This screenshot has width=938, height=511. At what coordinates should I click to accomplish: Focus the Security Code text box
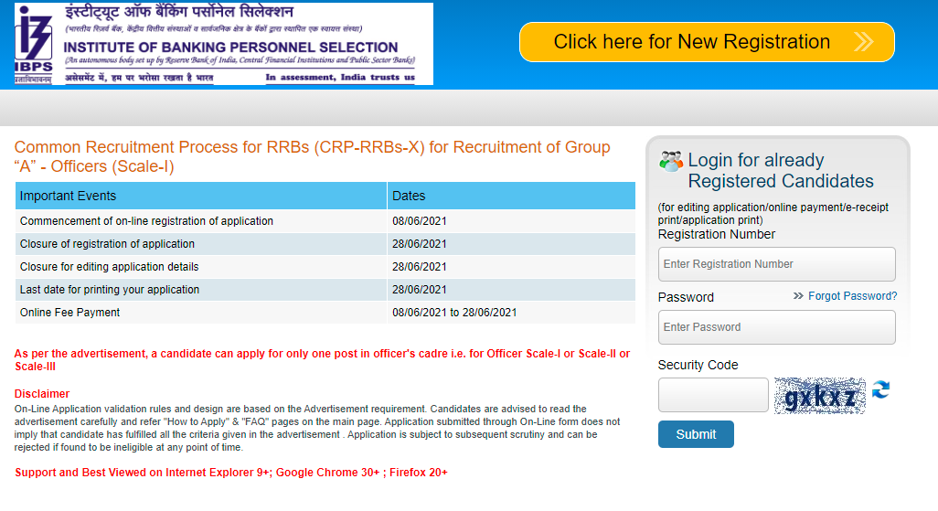coord(713,395)
